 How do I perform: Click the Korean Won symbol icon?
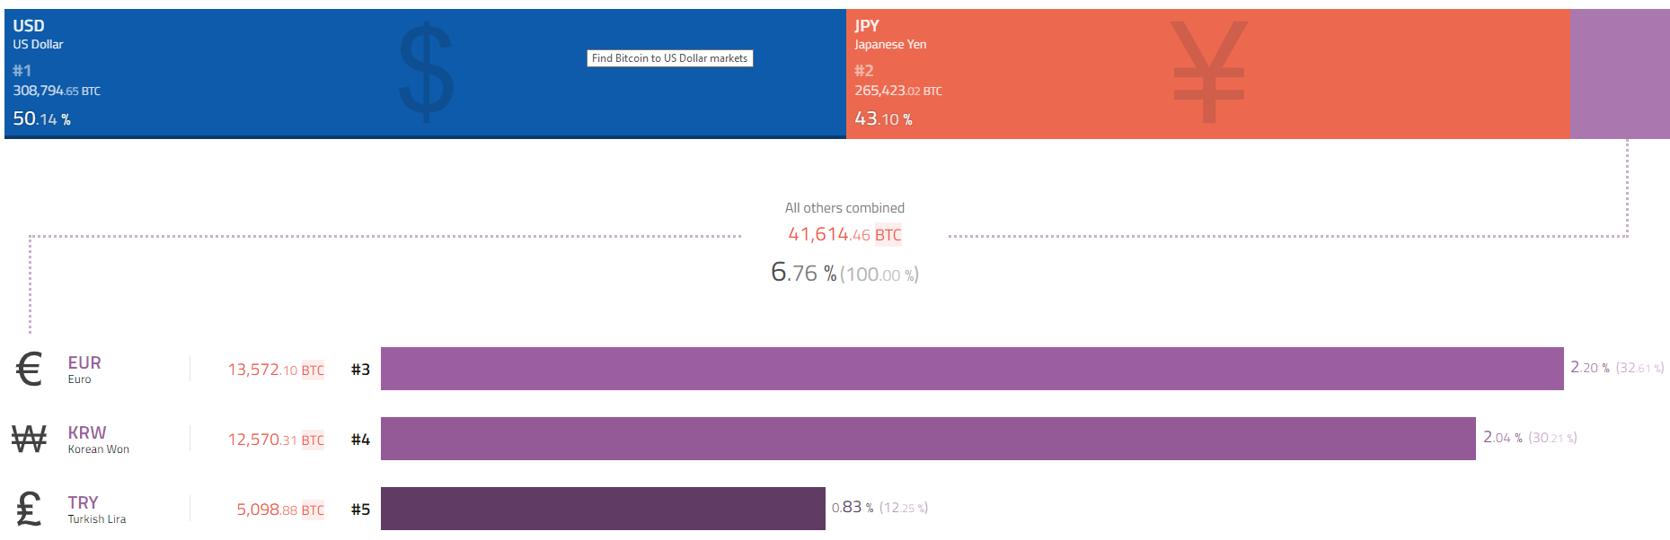click(x=29, y=439)
